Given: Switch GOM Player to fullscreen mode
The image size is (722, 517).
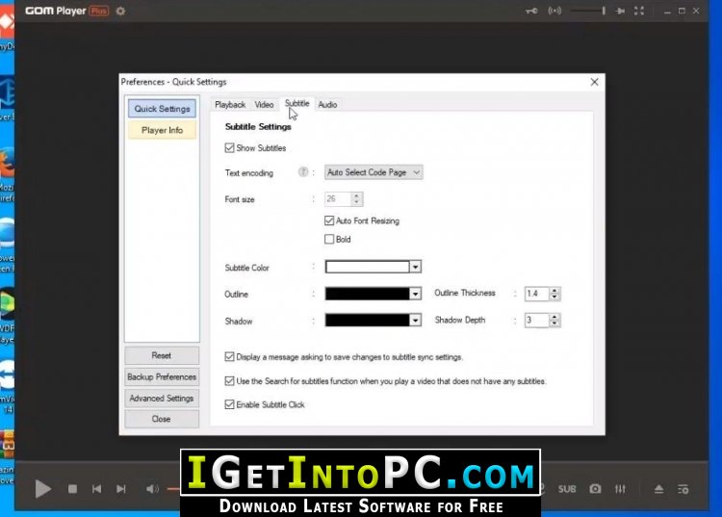Looking at the screenshot, I should (x=639, y=11).
